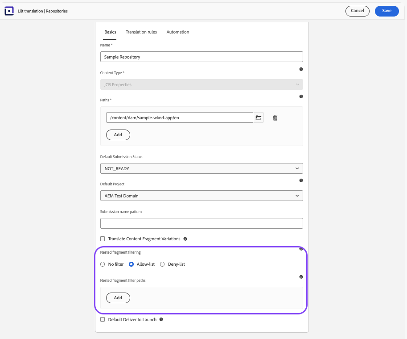Select the No filter radio option

[x=103, y=264]
